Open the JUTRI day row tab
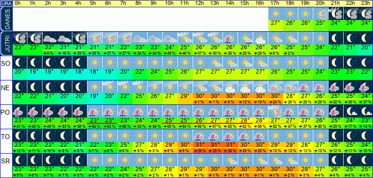This screenshot has height=178, width=373. (x=6, y=43)
